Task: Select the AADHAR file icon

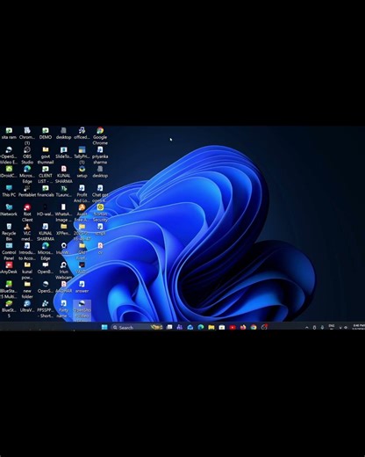Action: [63, 287]
